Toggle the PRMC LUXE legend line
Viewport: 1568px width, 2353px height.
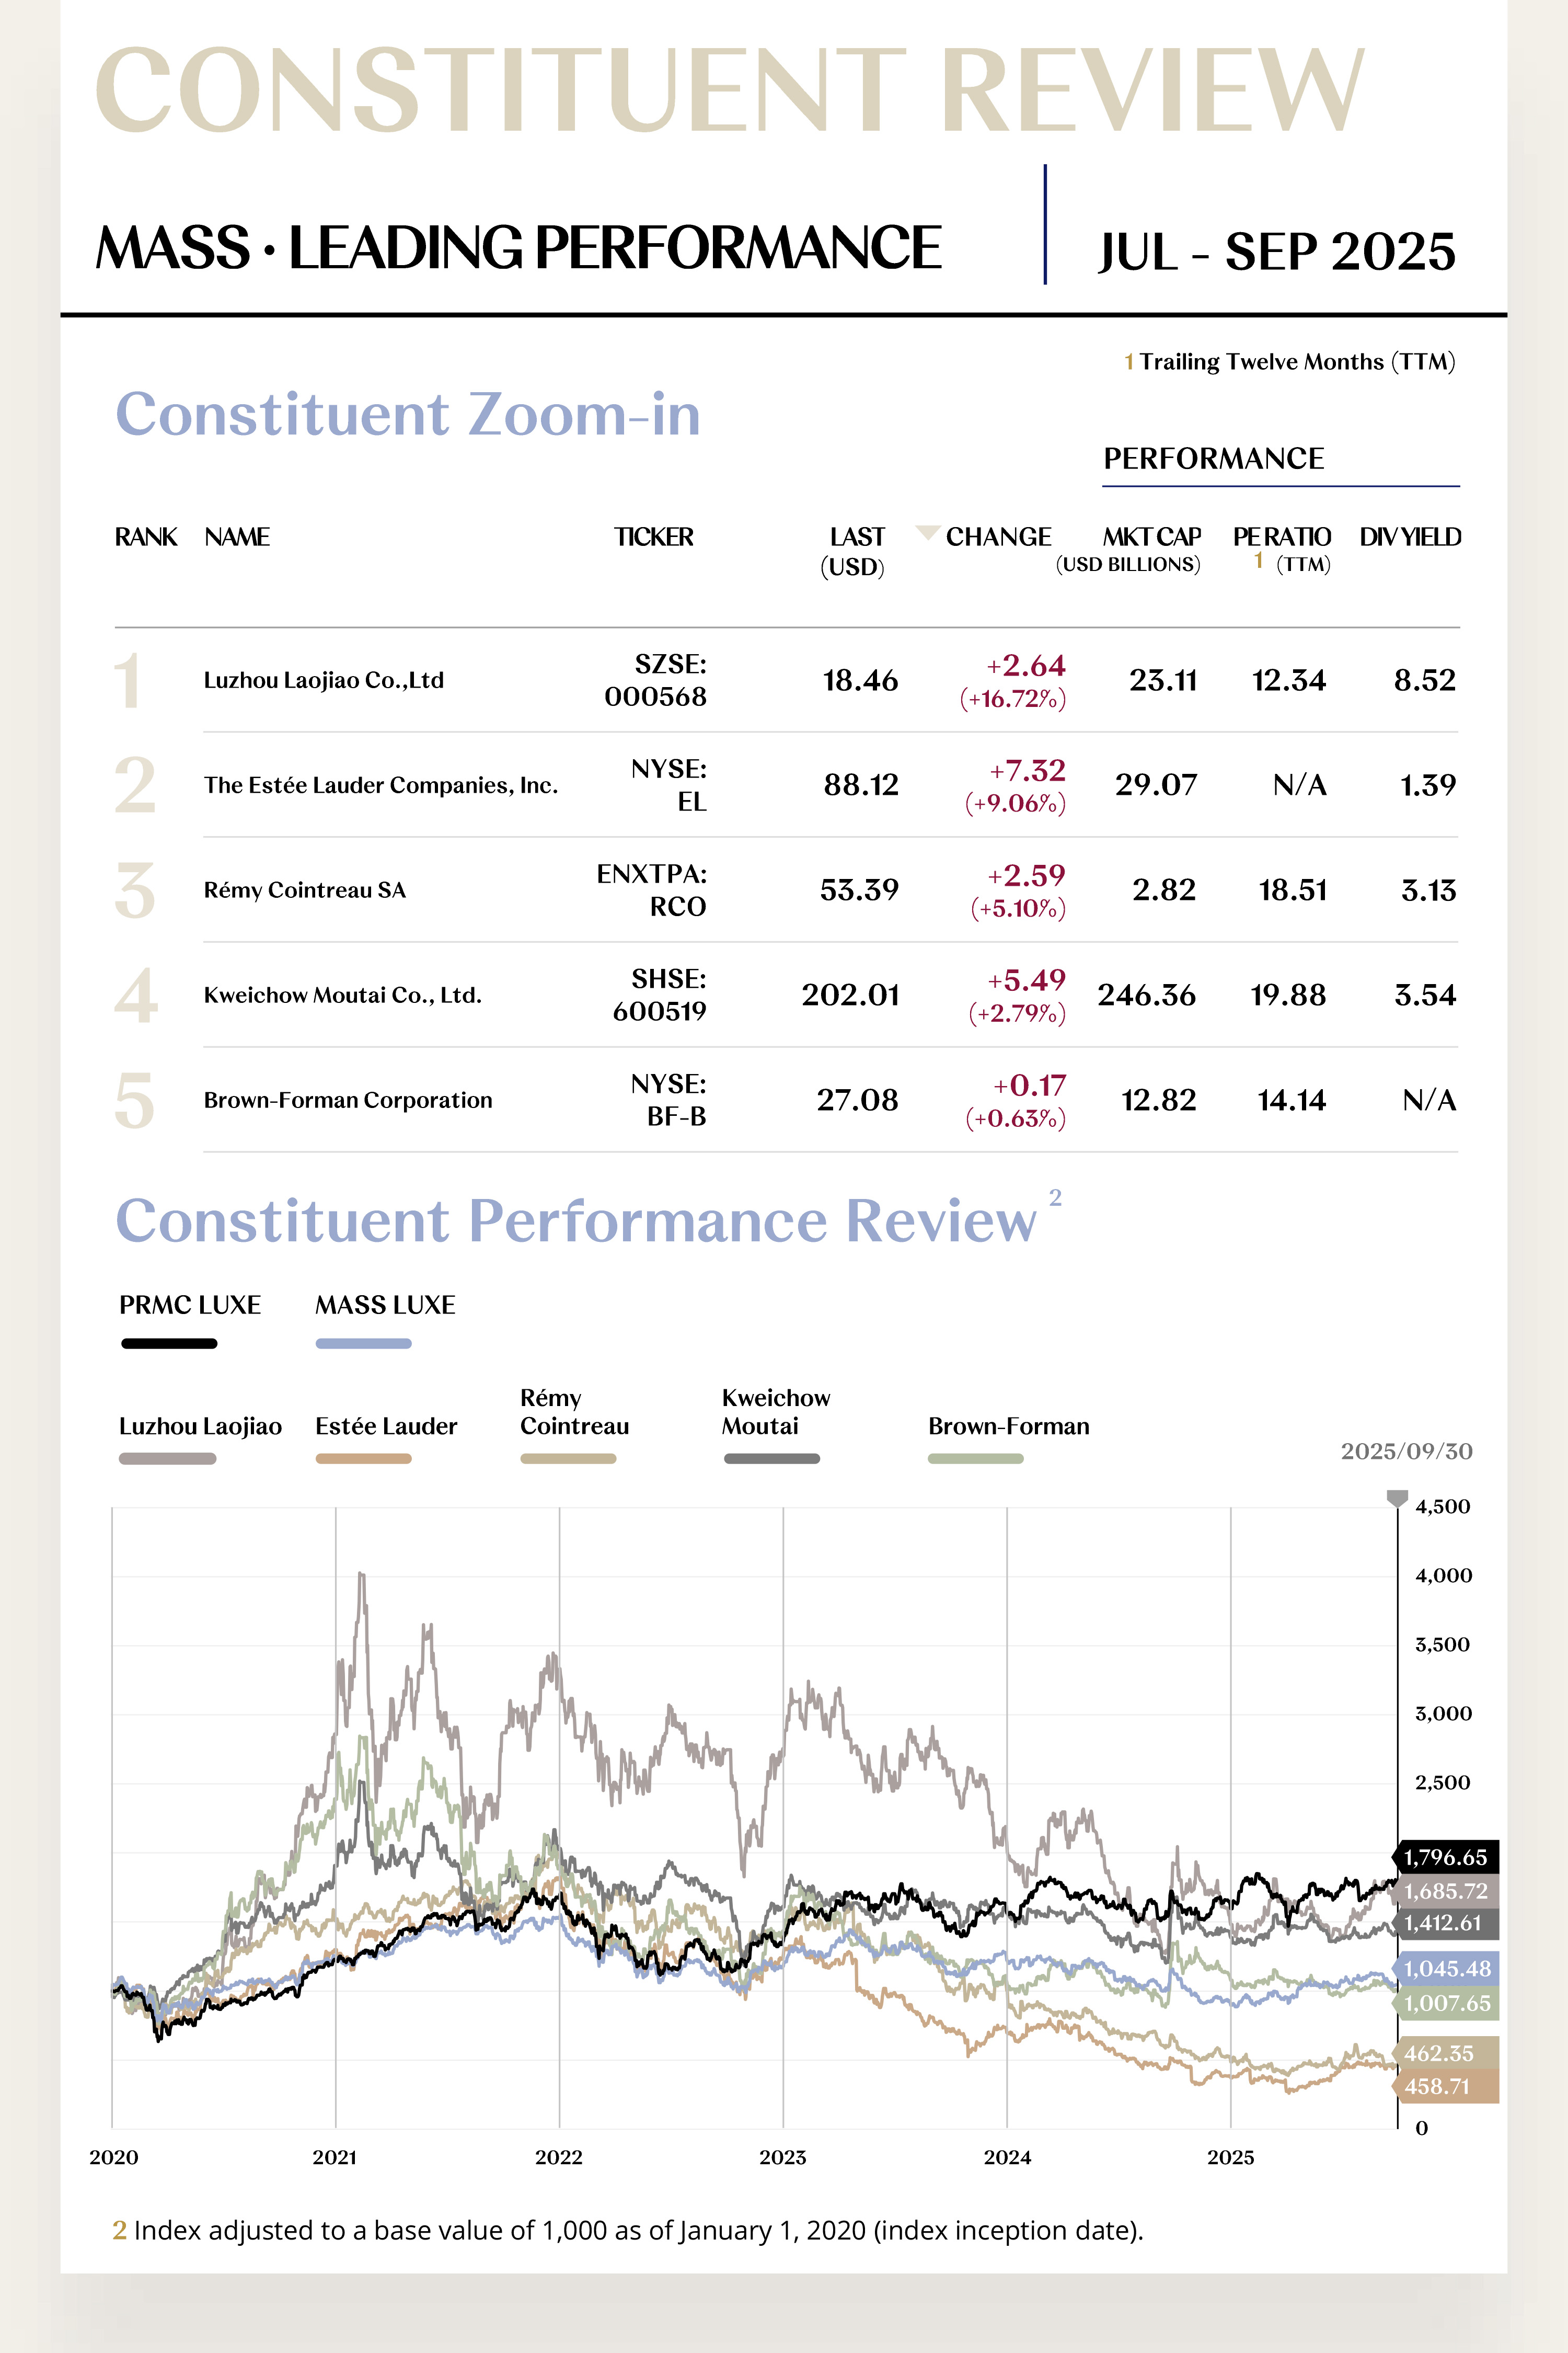(x=169, y=1344)
